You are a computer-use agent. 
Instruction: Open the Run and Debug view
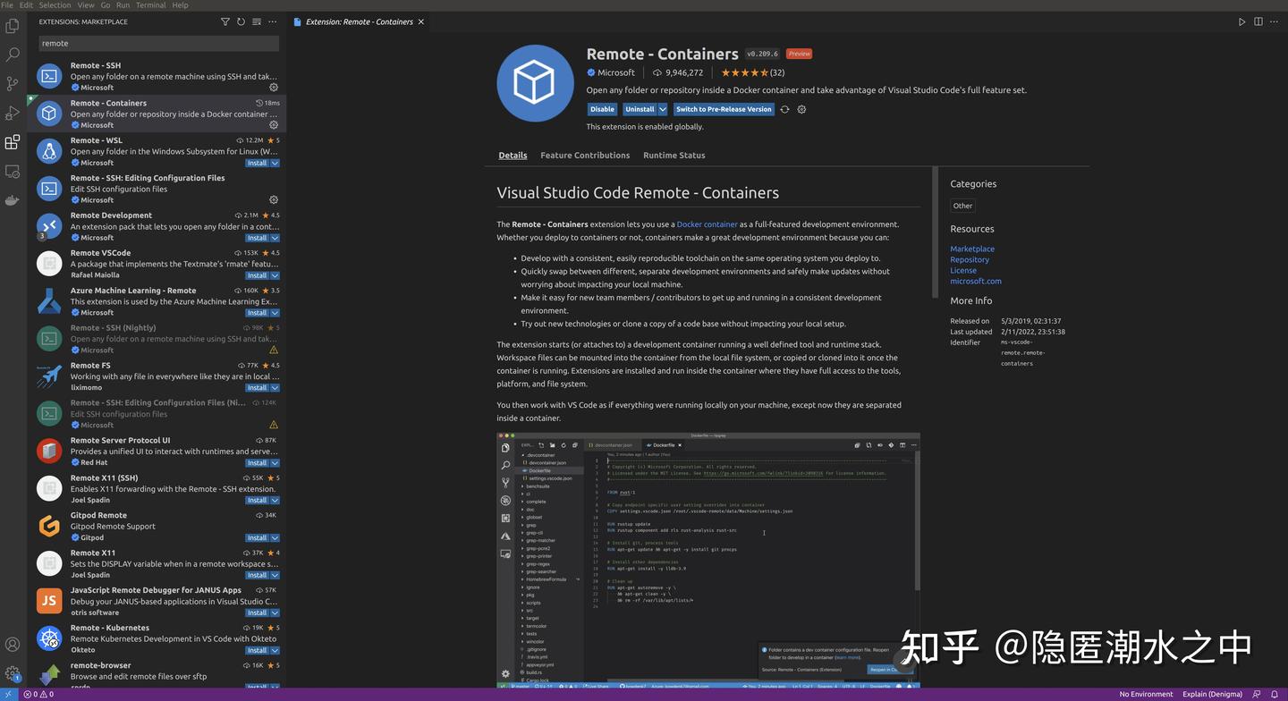coord(12,113)
